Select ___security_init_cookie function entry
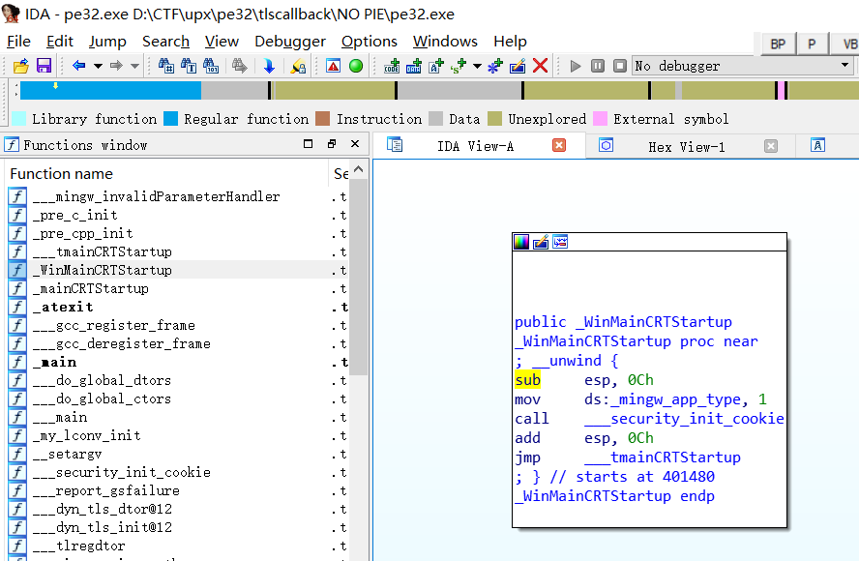The height and width of the screenshot is (561, 859). point(121,472)
